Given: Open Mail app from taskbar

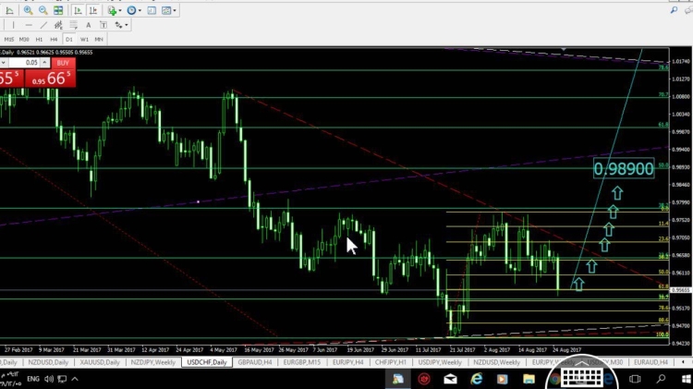Looking at the screenshot, I should click(450, 379).
